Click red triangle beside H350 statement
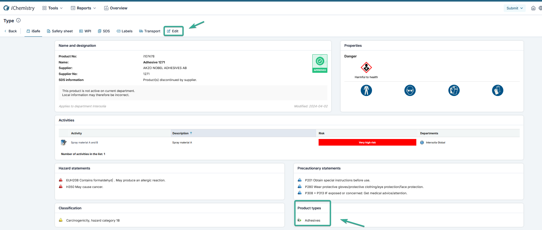 (x=61, y=186)
